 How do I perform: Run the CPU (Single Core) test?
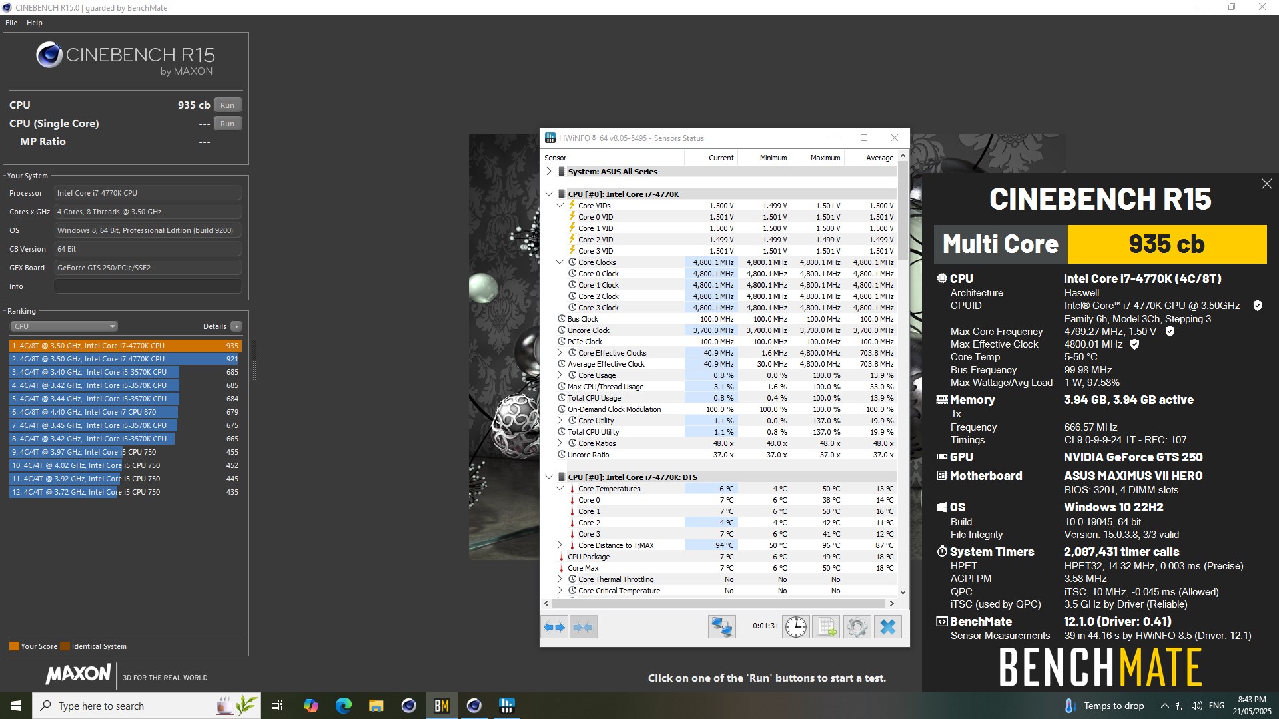[228, 124]
